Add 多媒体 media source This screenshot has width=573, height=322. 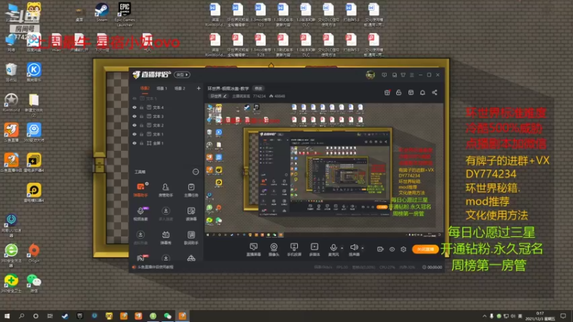click(314, 249)
